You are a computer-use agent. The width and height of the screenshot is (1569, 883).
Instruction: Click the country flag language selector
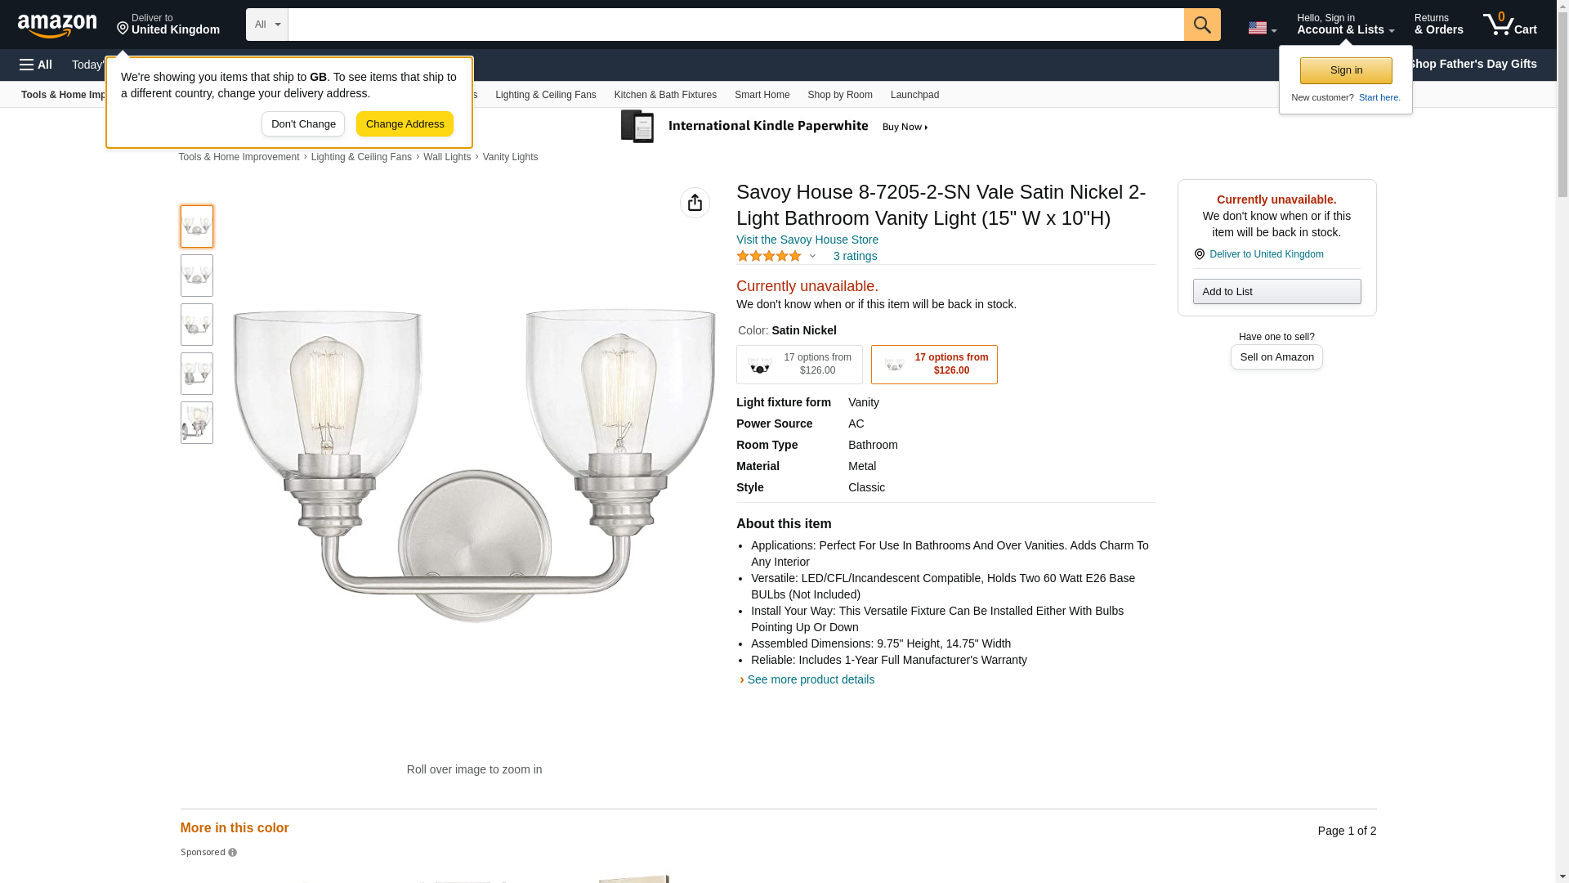[1262, 28]
